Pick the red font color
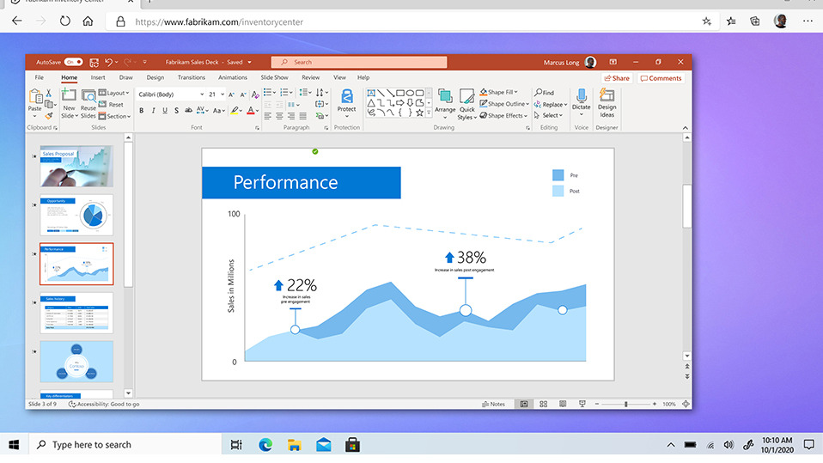 click(251, 110)
